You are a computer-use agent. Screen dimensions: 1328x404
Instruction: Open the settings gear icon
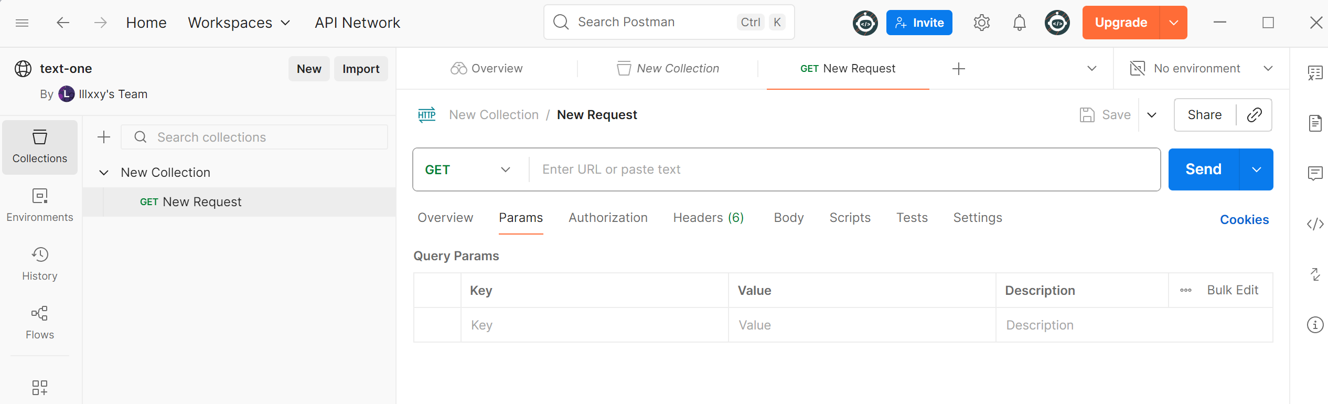pyautogui.click(x=981, y=23)
